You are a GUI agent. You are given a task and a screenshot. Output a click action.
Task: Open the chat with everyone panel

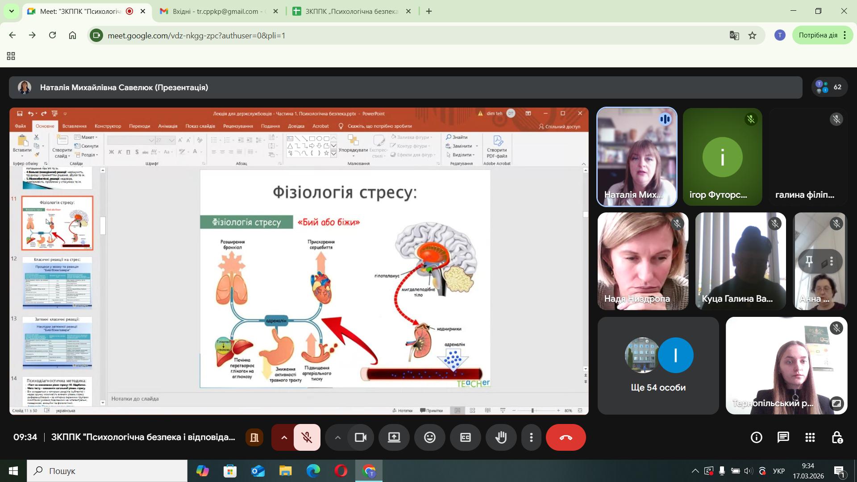tap(783, 437)
